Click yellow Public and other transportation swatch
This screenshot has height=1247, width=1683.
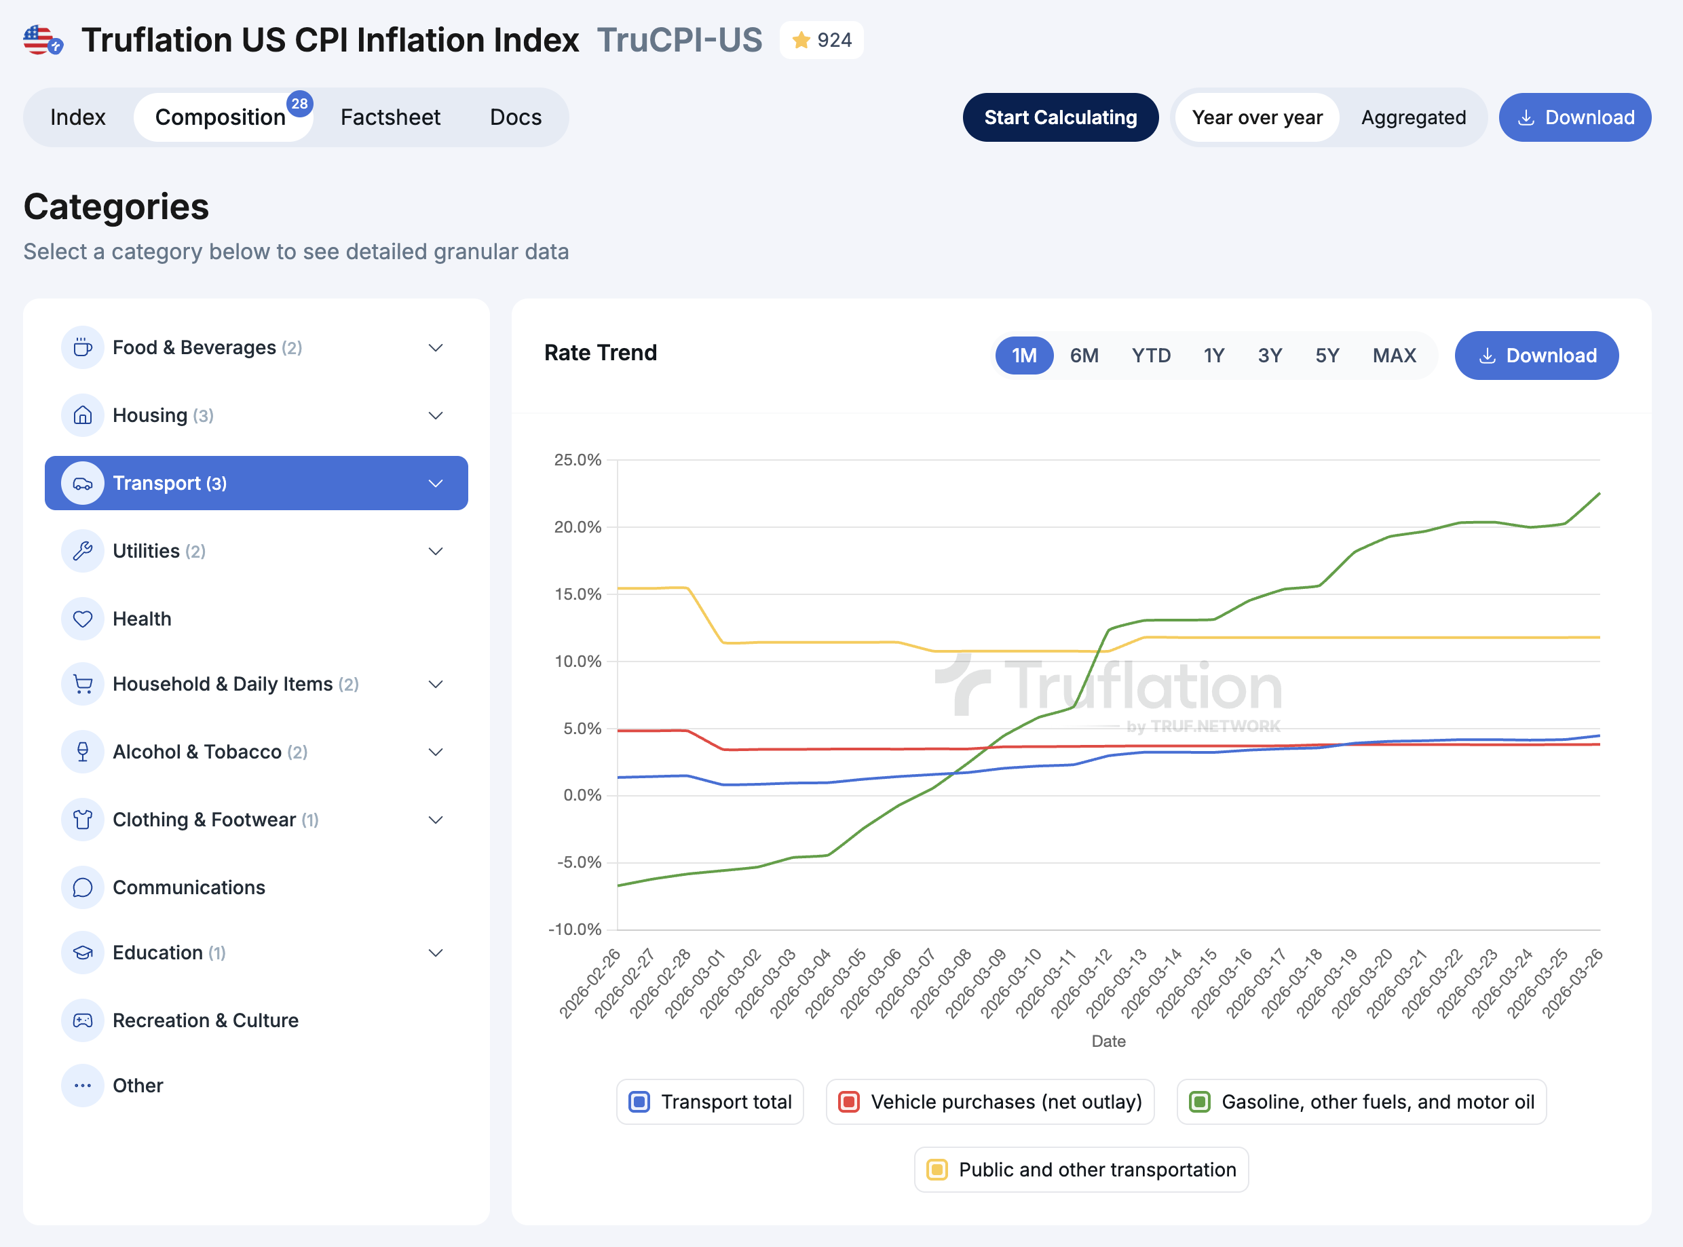click(937, 1170)
